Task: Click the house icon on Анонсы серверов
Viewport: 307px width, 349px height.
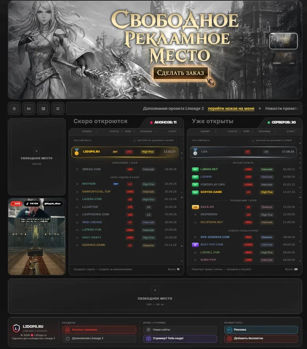Action: 68,330
